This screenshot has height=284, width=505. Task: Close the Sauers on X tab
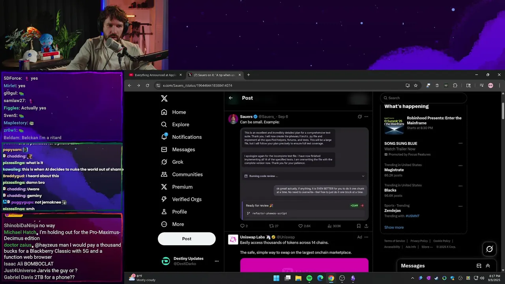click(x=239, y=75)
